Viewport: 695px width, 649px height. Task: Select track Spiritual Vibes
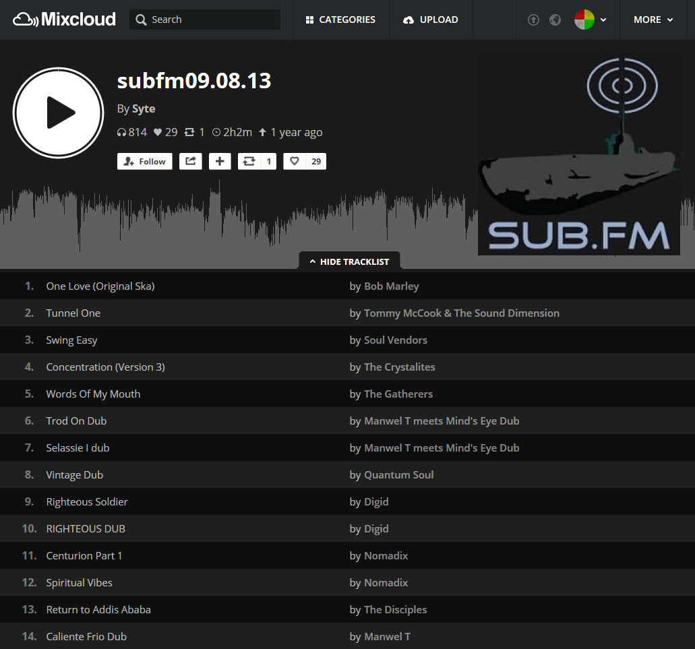pyautogui.click(x=79, y=583)
